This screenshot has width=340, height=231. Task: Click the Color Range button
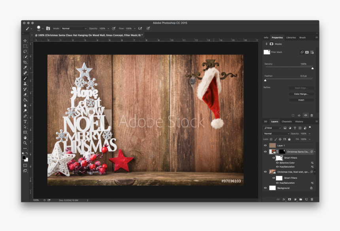pos(302,94)
